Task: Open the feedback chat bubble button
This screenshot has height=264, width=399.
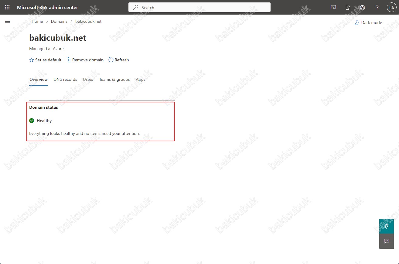Action: (x=387, y=241)
